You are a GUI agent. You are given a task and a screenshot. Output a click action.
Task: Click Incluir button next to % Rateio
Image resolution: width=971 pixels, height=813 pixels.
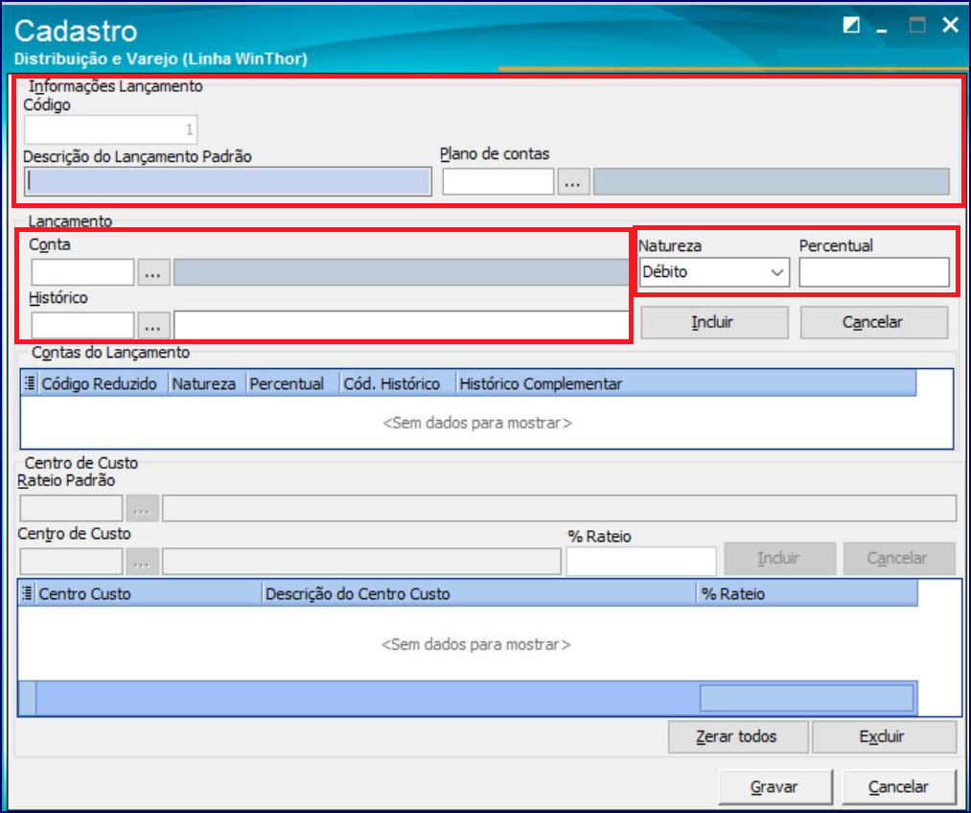pos(779,559)
